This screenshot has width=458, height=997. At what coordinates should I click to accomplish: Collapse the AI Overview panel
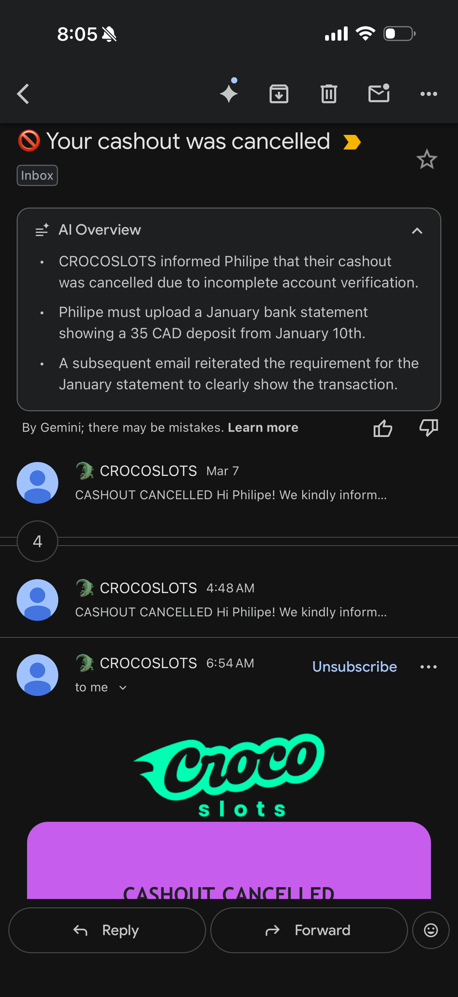pyautogui.click(x=417, y=231)
